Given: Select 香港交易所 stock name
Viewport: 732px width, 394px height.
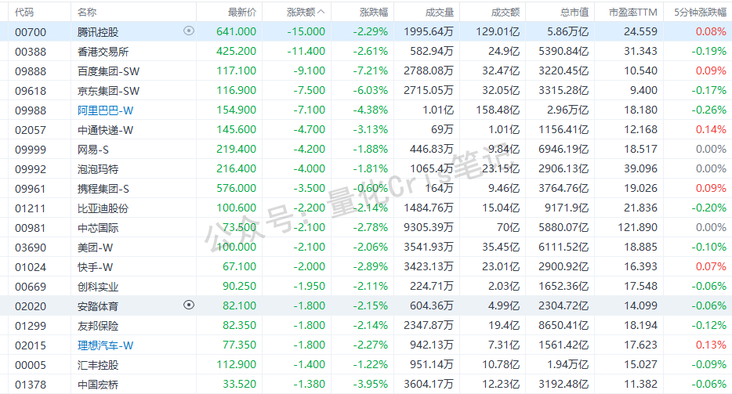Looking at the screenshot, I should [x=103, y=52].
